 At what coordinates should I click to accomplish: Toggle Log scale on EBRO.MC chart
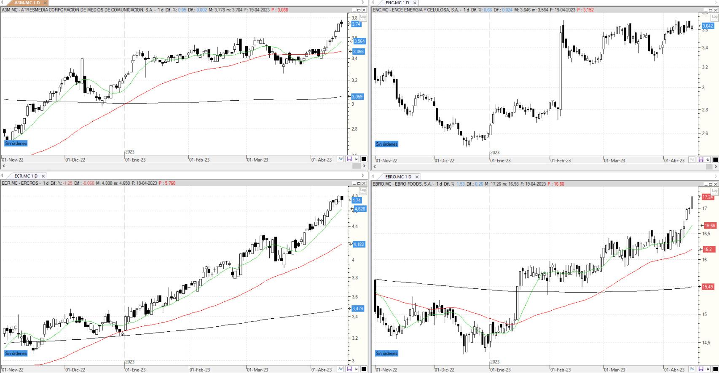tap(714, 191)
